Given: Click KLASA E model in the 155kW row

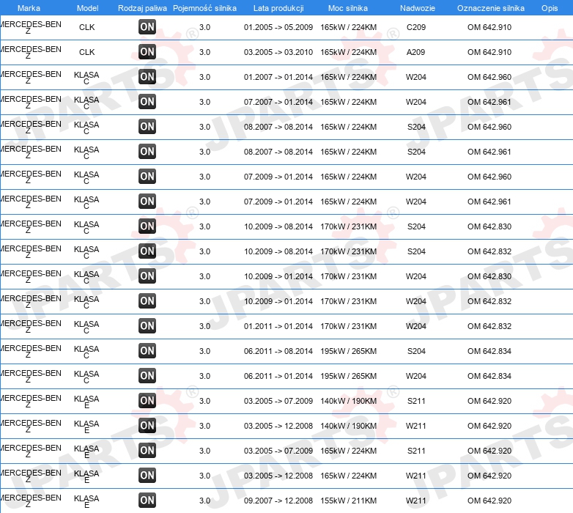Looking at the screenshot, I should (x=86, y=501).
